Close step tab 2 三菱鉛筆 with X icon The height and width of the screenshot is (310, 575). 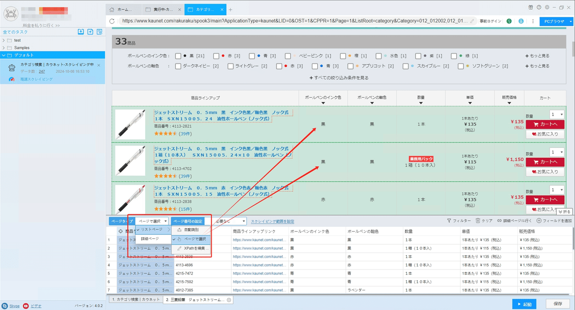pos(229,300)
